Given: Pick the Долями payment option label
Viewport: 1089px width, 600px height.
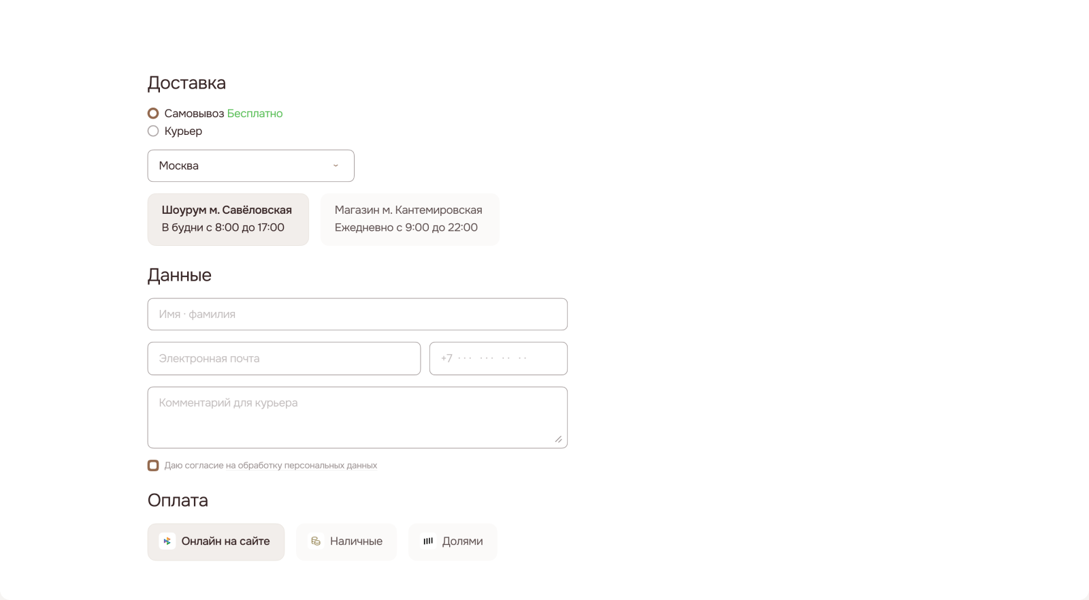Looking at the screenshot, I should [462, 541].
